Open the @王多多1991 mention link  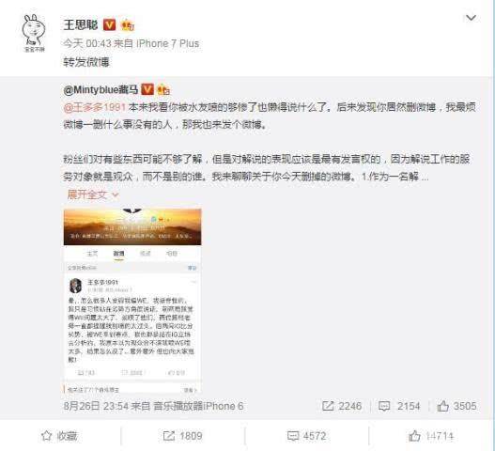click(x=95, y=107)
